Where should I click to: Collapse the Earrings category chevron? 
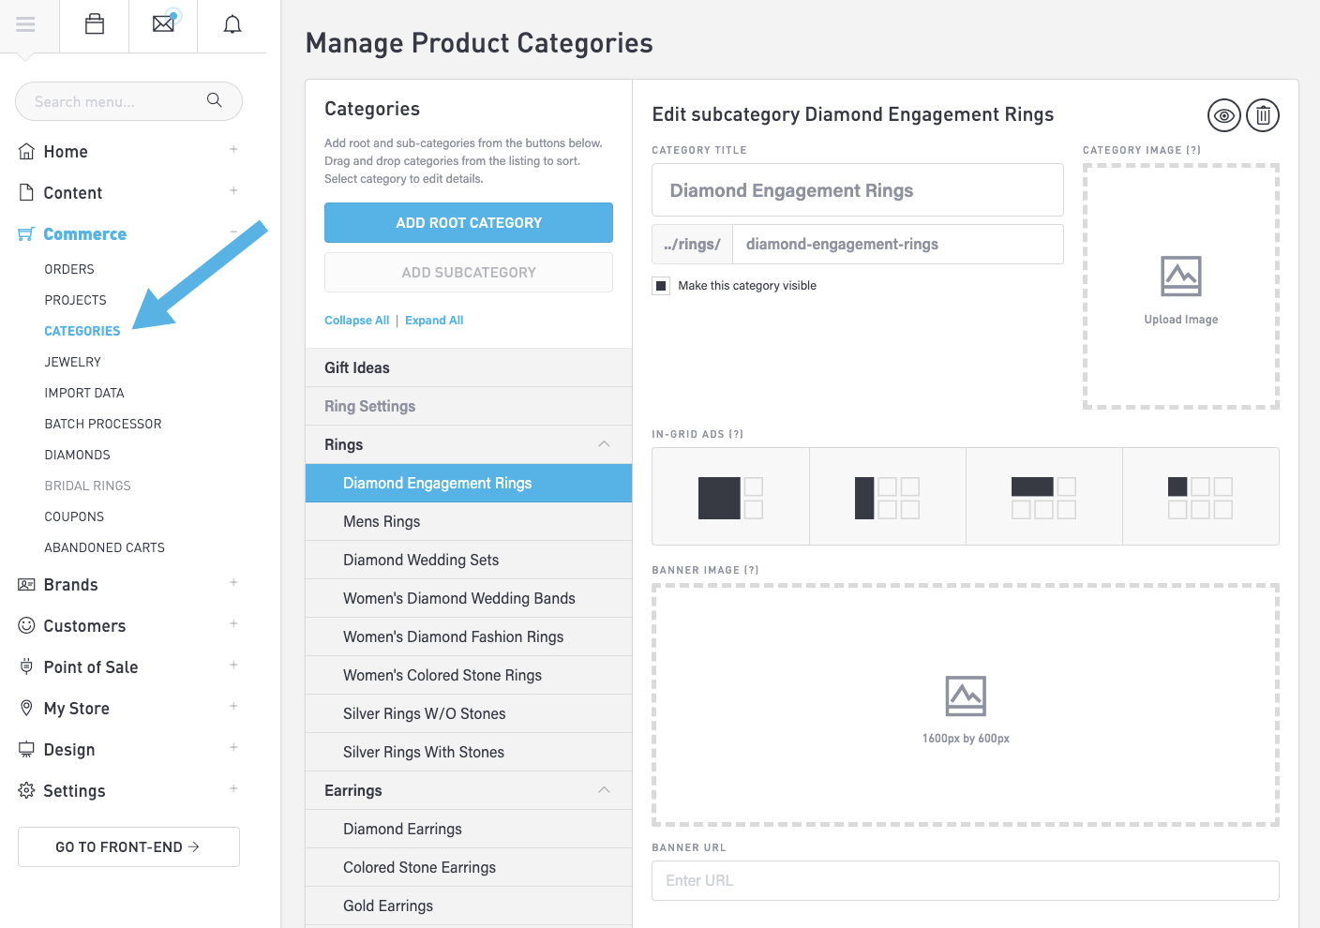pos(604,790)
